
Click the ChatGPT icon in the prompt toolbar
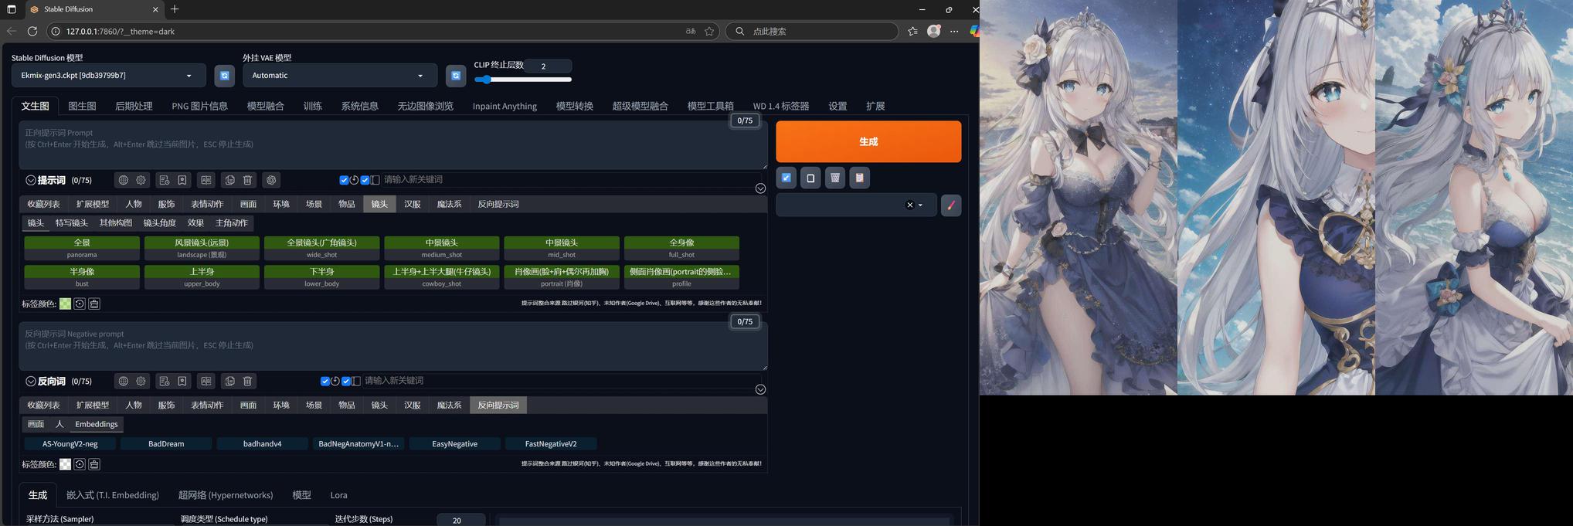(271, 180)
